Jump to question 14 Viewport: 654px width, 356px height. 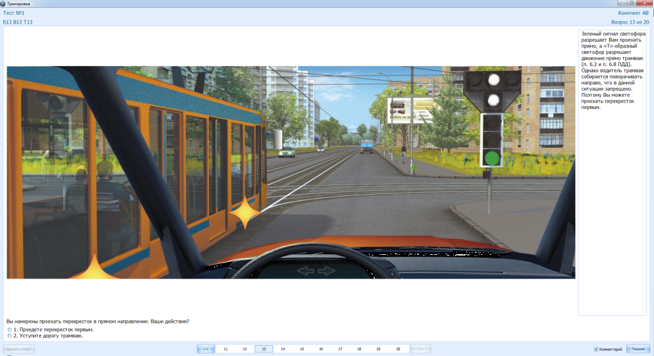pos(283,349)
